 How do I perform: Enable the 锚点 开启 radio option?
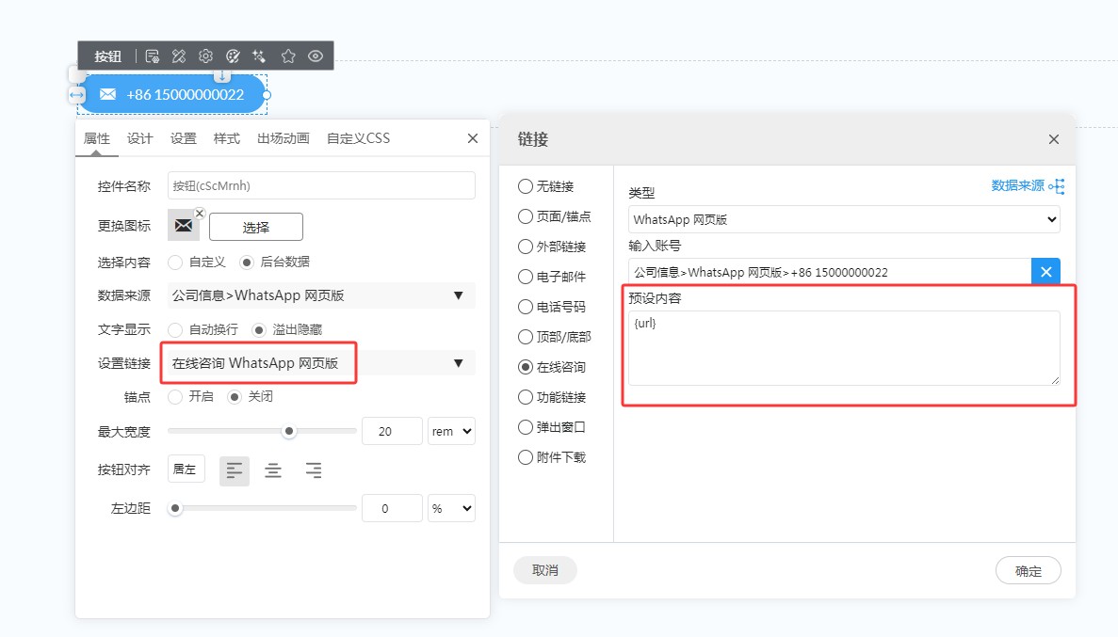(x=175, y=397)
